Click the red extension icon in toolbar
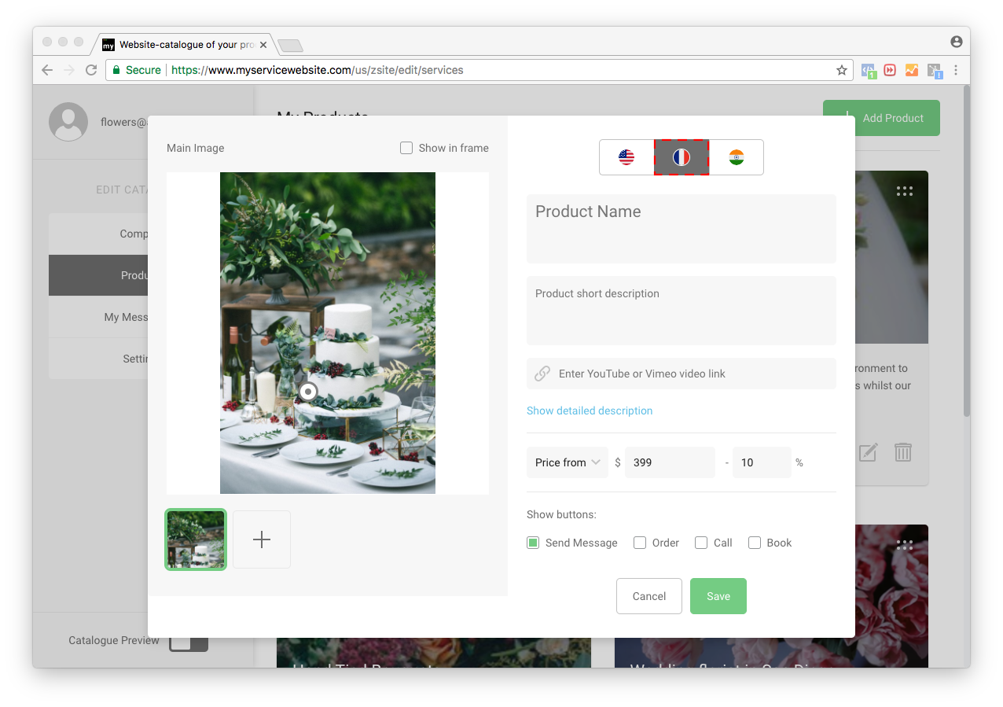Image resolution: width=1003 pixels, height=707 pixels. 890,70
